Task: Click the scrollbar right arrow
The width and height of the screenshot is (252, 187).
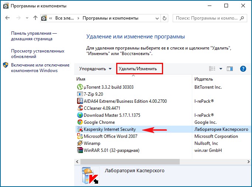Action: (248, 161)
